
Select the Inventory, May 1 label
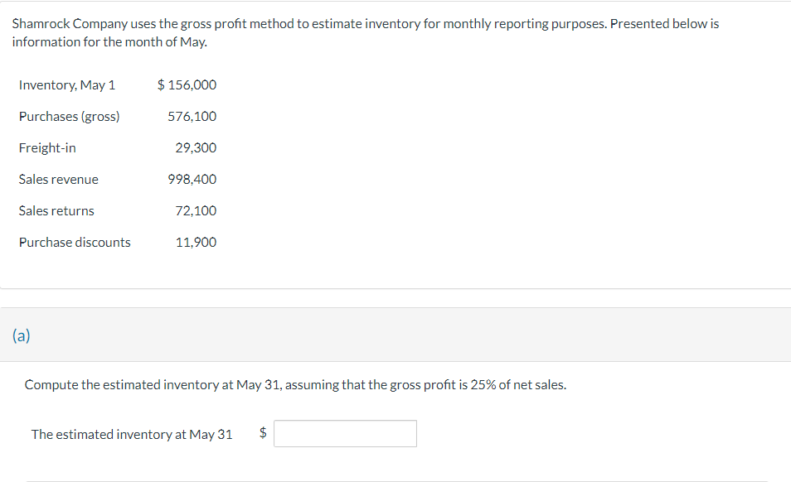pos(68,84)
